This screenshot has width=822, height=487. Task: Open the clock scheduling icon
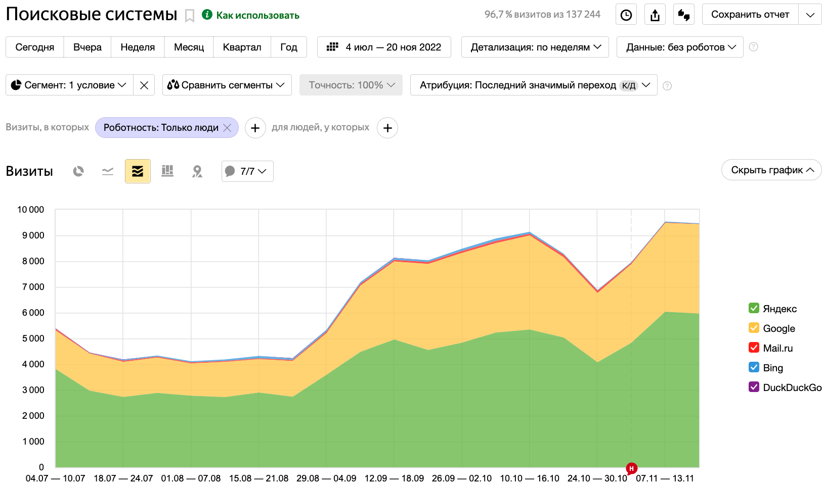[x=626, y=15]
